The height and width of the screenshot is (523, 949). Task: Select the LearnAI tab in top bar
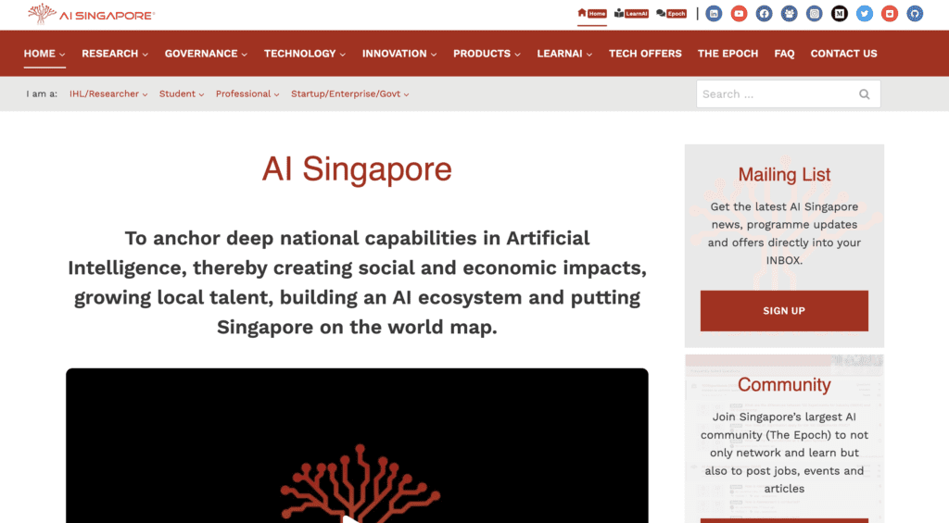click(631, 13)
